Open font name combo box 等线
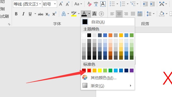172x97 pixels. point(27,4)
